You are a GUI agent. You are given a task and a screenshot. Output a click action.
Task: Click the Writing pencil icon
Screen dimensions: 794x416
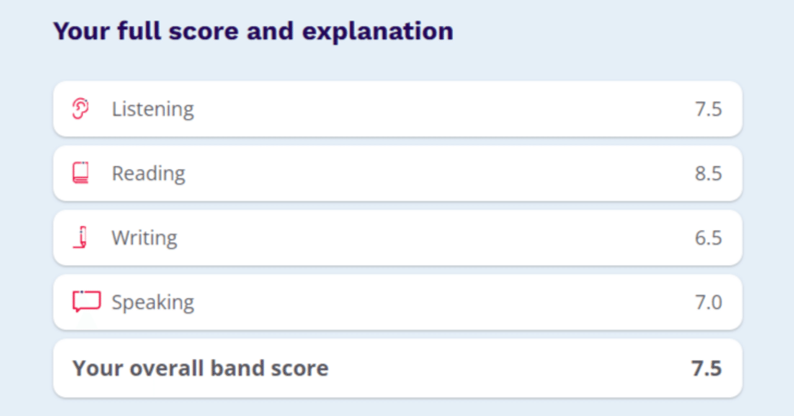[81, 238]
